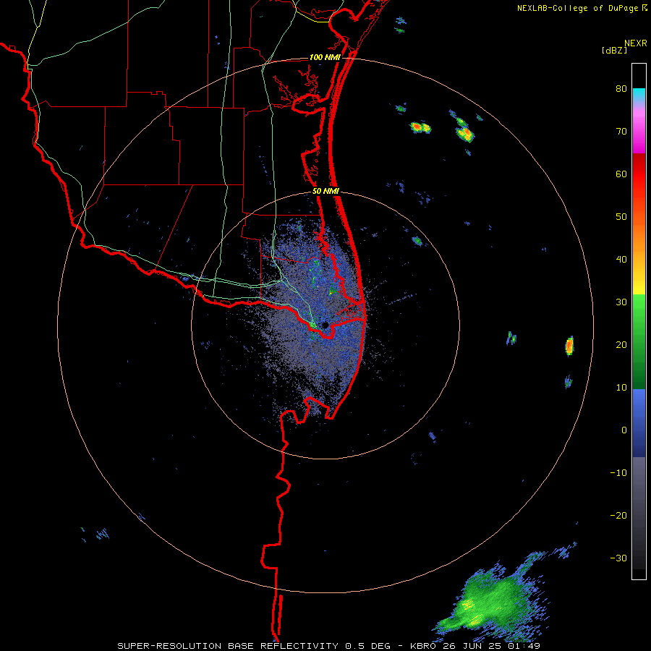Viewport: 651px width, 651px height.
Task: Click the 30 value on dBZ scale
Action: [x=621, y=302]
